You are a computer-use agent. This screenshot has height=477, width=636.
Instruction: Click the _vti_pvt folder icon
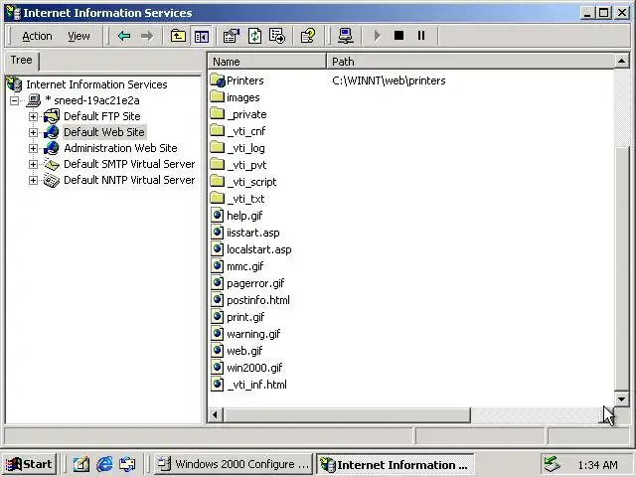click(218, 164)
